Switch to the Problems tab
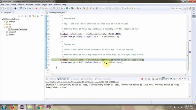This screenshot has height=110, width=196. [51, 79]
